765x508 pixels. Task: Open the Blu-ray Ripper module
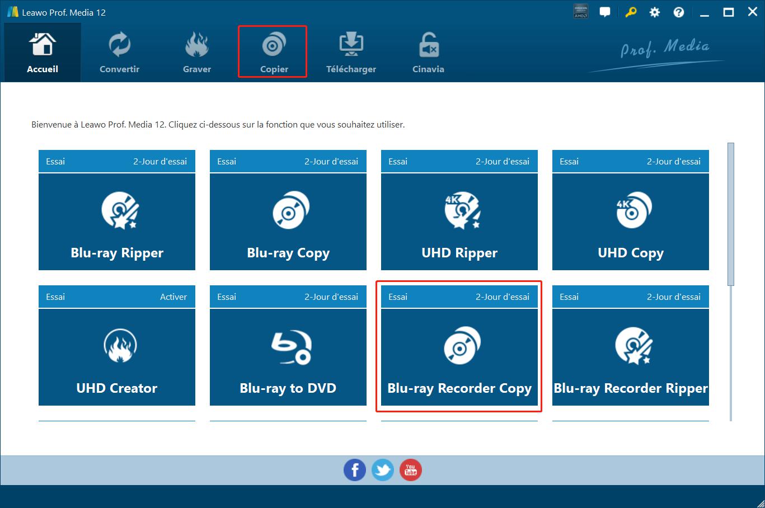click(116, 222)
